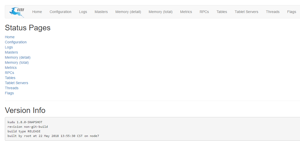Open Configuration in the top navbar
Viewport: 300px width, 141px height.
pyautogui.click(x=60, y=12)
